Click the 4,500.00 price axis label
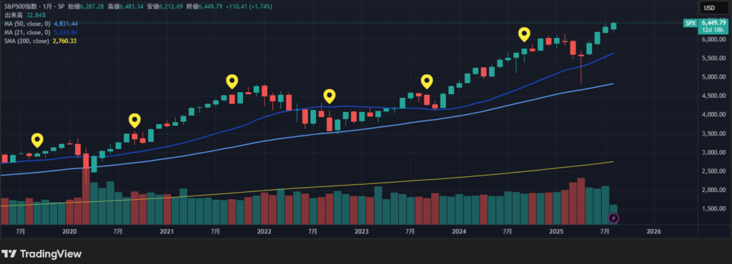Viewport: 732px width, 264px height. (x=714, y=96)
